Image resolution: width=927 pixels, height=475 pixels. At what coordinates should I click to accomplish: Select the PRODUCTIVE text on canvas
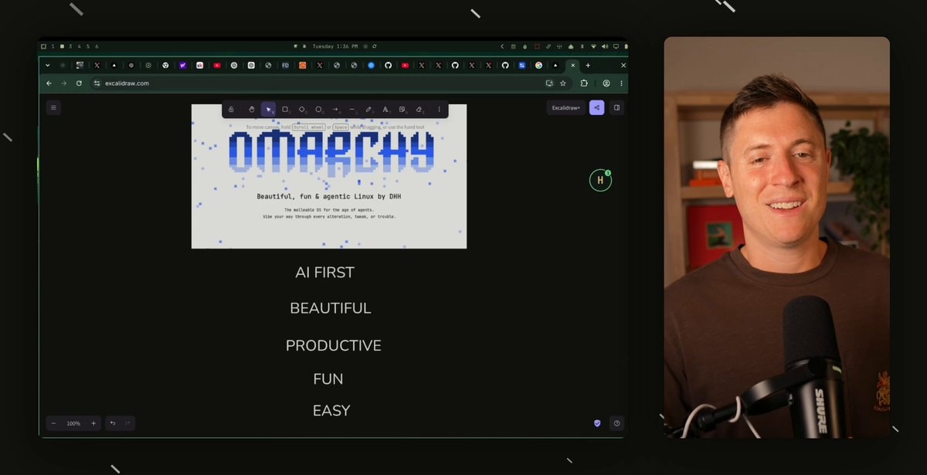[x=334, y=345]
